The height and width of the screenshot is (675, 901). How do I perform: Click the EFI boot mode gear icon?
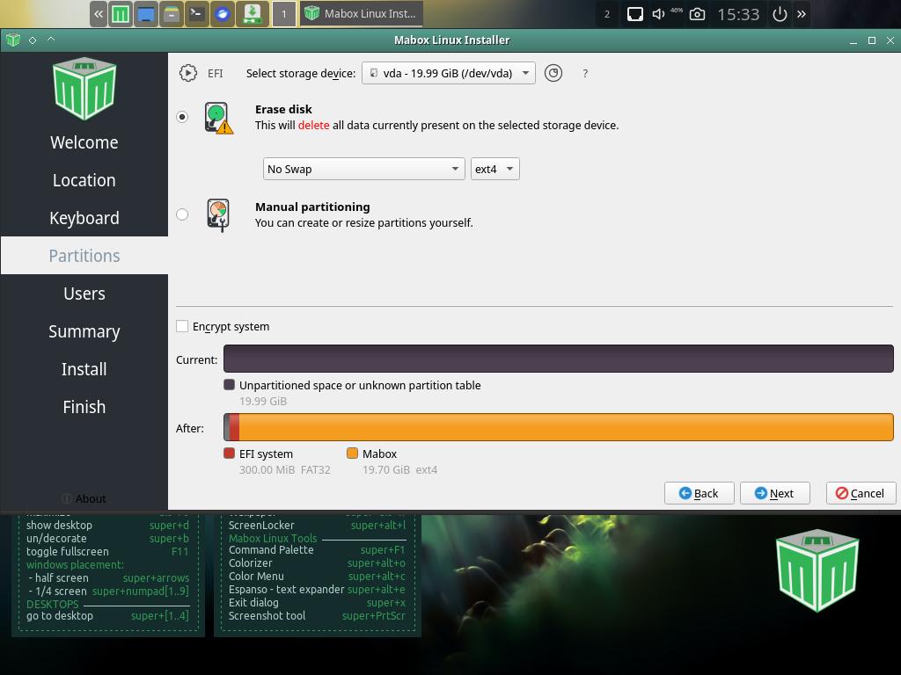coord(188,73)
